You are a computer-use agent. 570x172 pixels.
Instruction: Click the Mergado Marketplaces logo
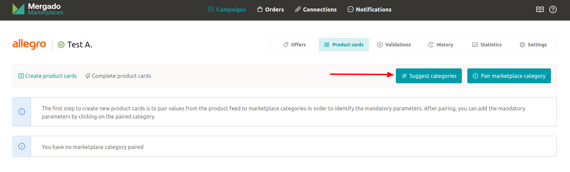(38, 9)
